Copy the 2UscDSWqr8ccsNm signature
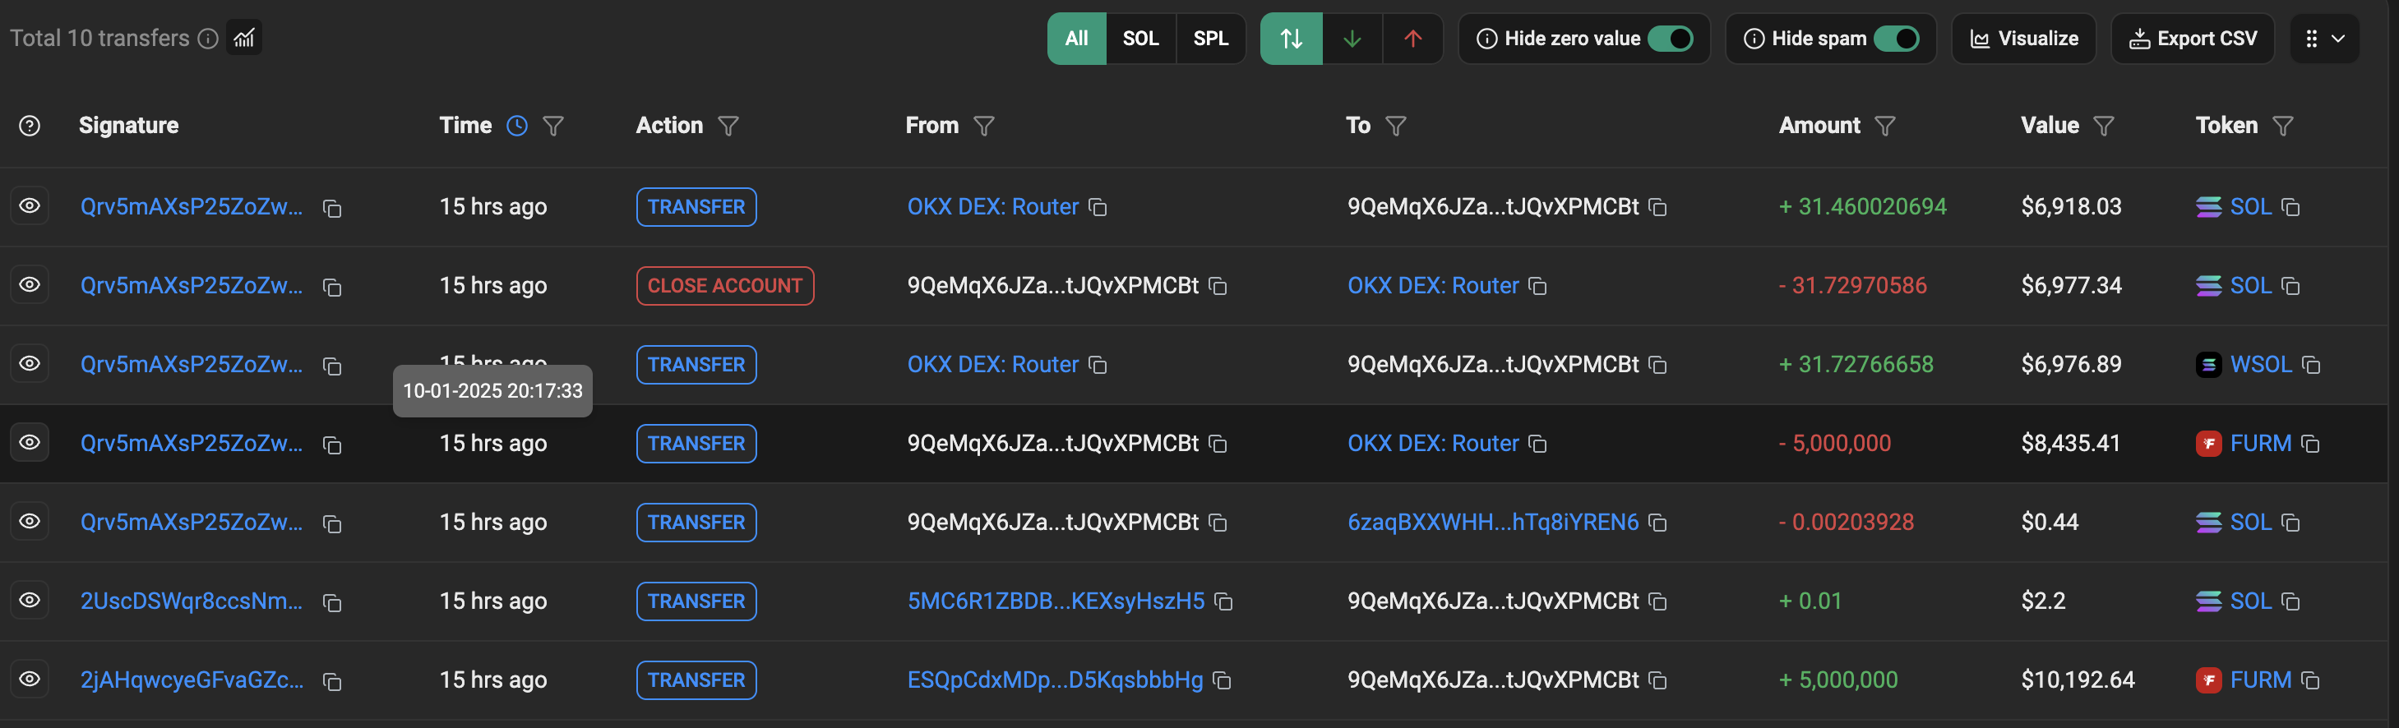Image resolution: width=2399 pixels, height=728 pixels. 332,603
